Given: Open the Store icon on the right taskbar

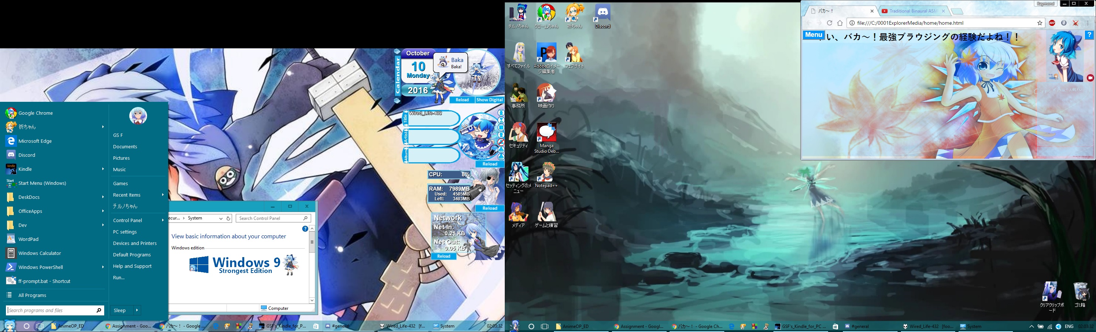Looking at the screenshot, I should (835, 326).
